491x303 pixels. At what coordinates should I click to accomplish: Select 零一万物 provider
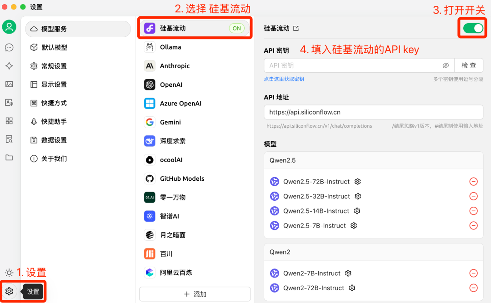pyautogui.click(x=195, y=197)
